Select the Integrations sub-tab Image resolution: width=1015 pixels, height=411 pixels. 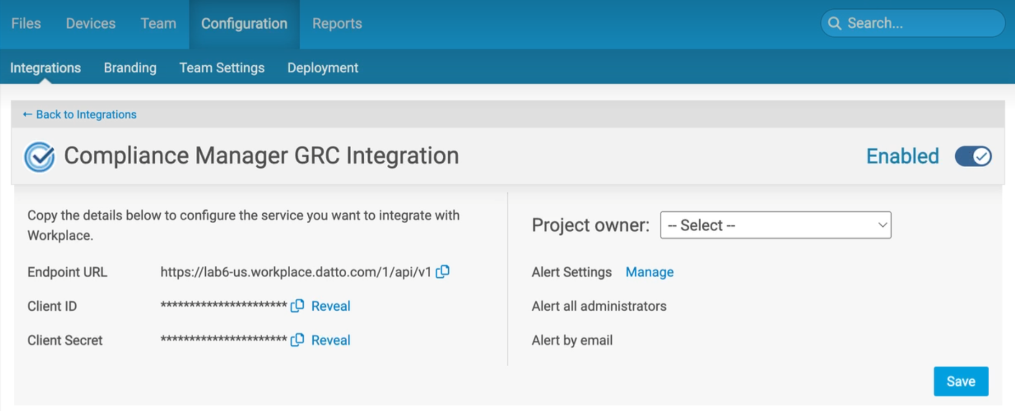[46, 68]
